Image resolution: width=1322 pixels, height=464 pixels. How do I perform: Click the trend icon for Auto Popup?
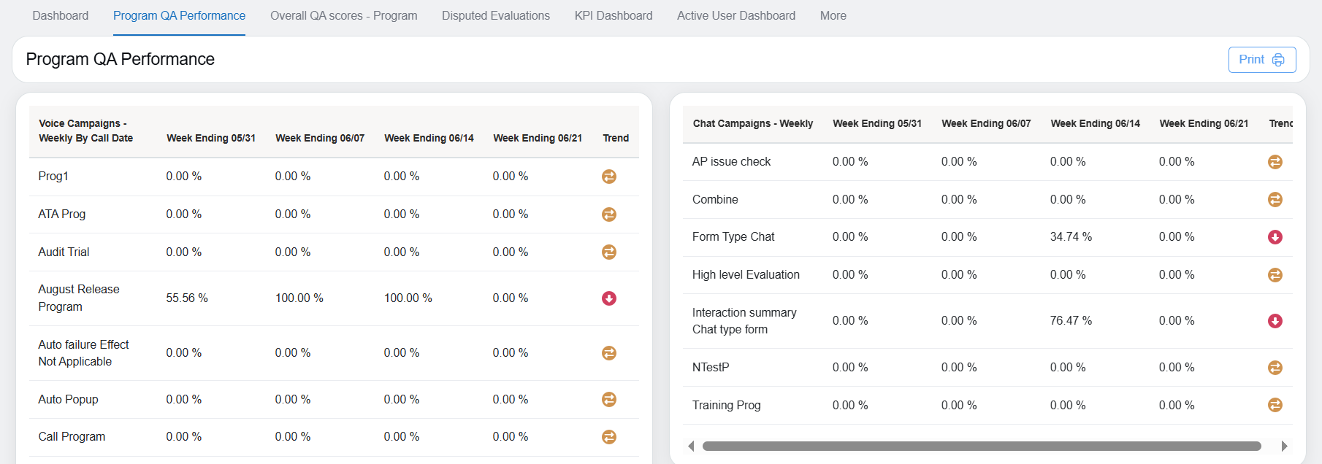(x=608, y=399)
